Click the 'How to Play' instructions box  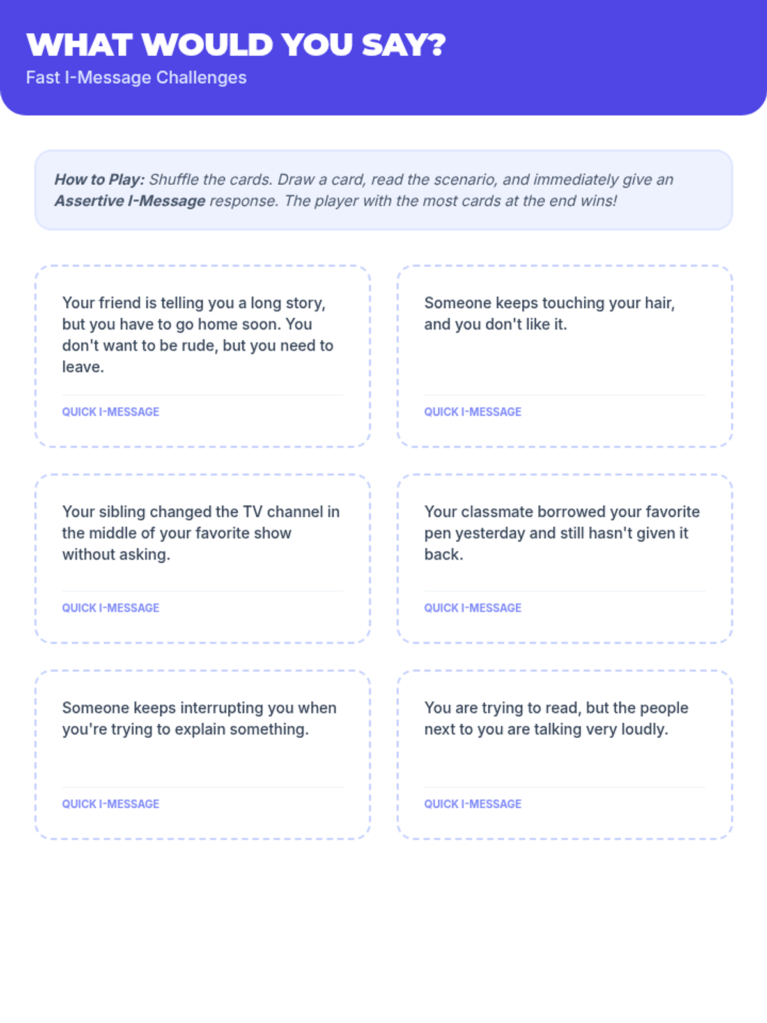click(x=383, y=190)
